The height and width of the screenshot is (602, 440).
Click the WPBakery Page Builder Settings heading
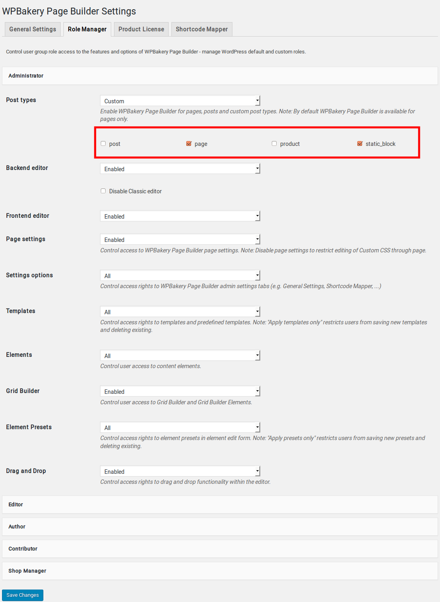pyautogui.click(x=69, y=11)
